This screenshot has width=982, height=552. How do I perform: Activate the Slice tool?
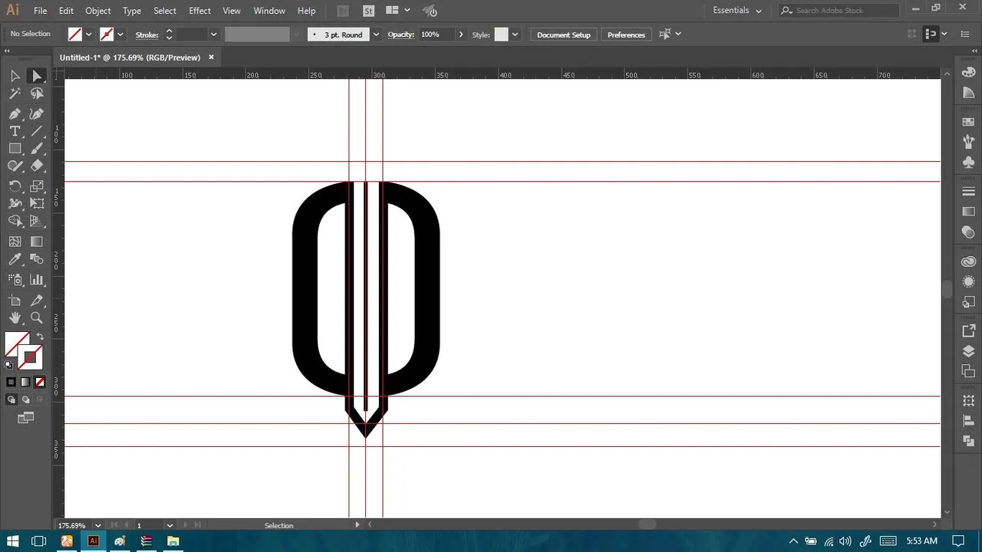coord(37,301)
